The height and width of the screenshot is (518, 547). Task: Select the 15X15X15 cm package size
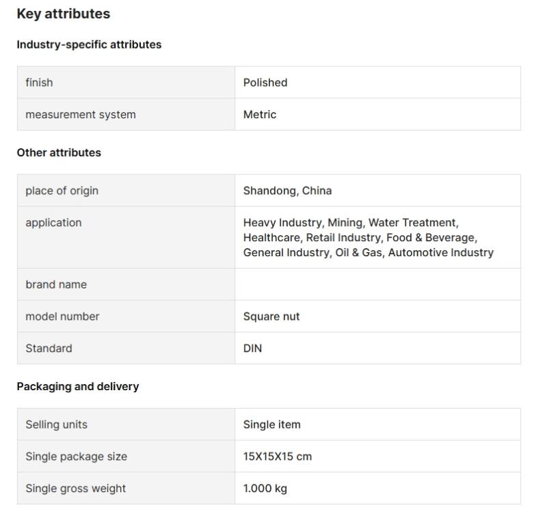click(277, 456)
